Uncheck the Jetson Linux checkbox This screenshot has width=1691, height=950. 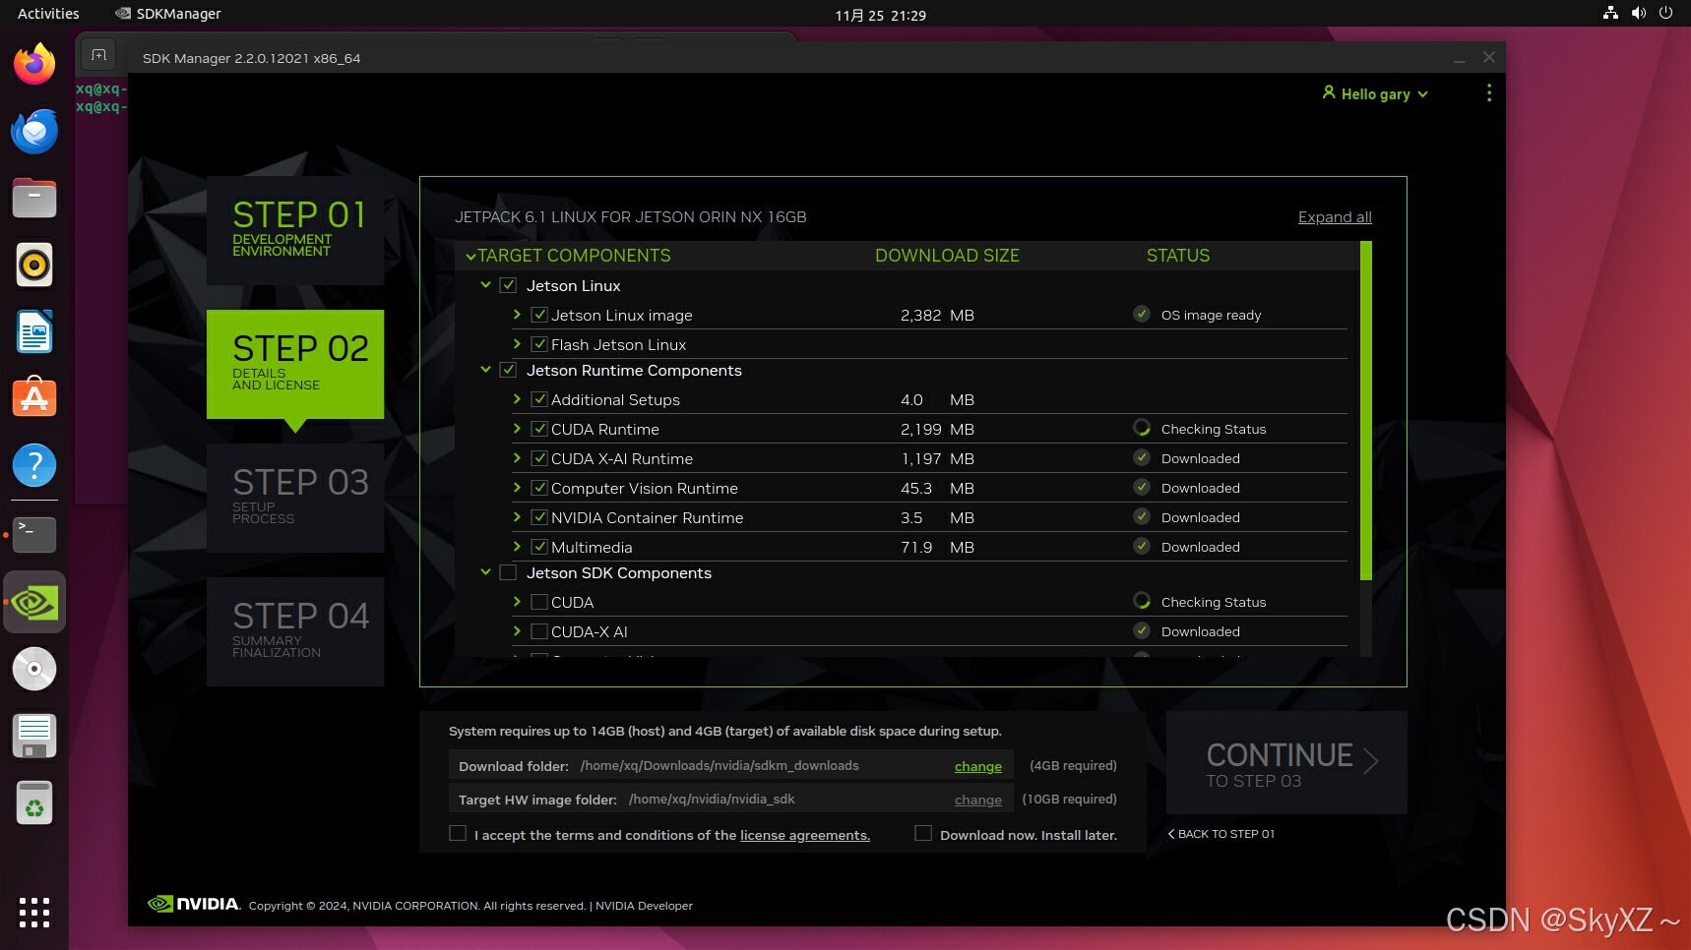508,285
